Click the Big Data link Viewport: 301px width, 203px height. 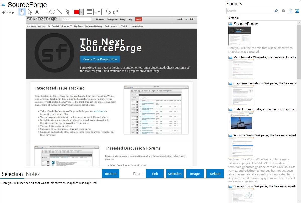(78, 26)
